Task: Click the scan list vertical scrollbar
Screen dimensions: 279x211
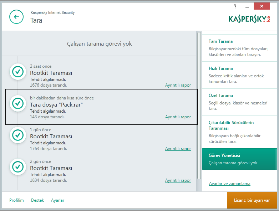Action: [199, 105]
